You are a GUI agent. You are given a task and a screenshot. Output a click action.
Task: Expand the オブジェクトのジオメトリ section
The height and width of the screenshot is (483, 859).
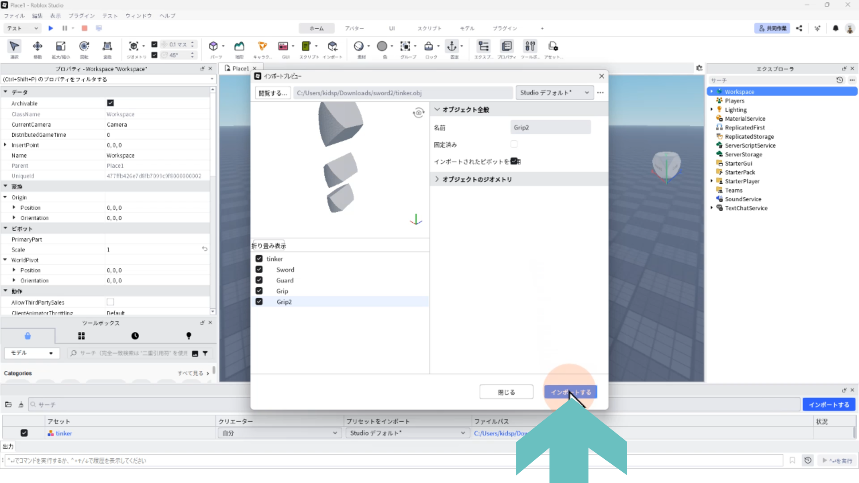477,179
